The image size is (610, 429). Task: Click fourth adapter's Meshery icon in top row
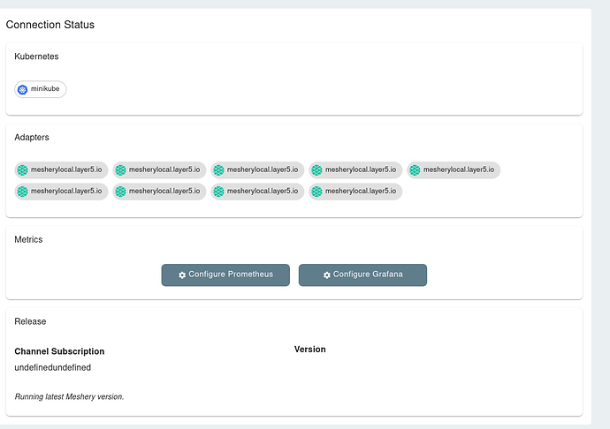pyautogui.click(x=316, y=169)
